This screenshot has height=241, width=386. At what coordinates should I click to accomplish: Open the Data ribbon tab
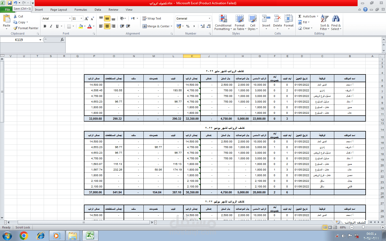coord(98,10)
